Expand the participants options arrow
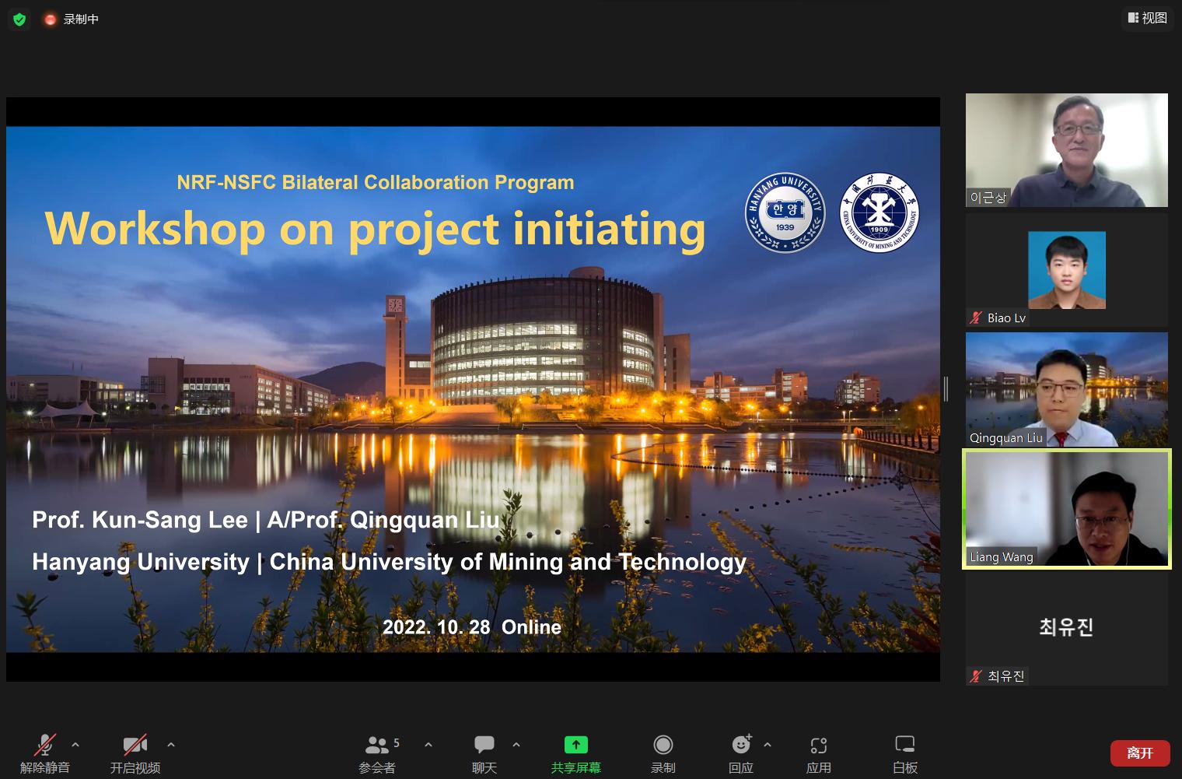Image resolution: width=1182 pixels, height=779 pixels. (x=428, y=745)
